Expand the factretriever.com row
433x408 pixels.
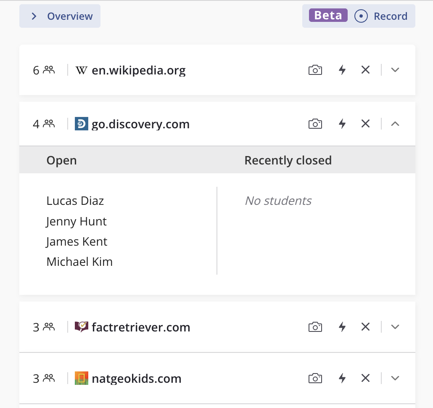[x=395, y=327]
